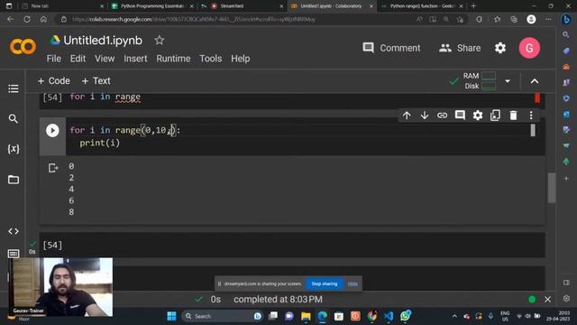Click the browser back arrow
The image size is (577, 325).
pos(10,19)
